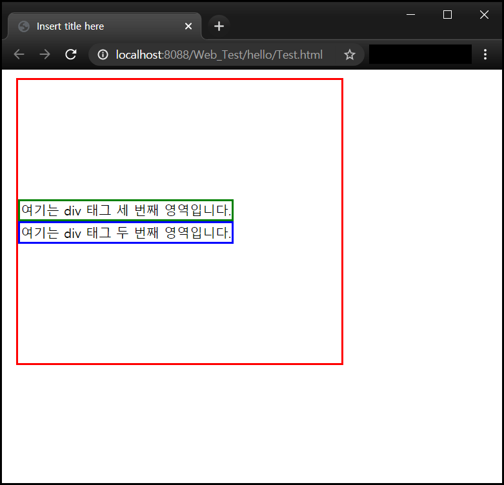
Task: Open the Chrome three-dot menu
Action: pos(485,55)
